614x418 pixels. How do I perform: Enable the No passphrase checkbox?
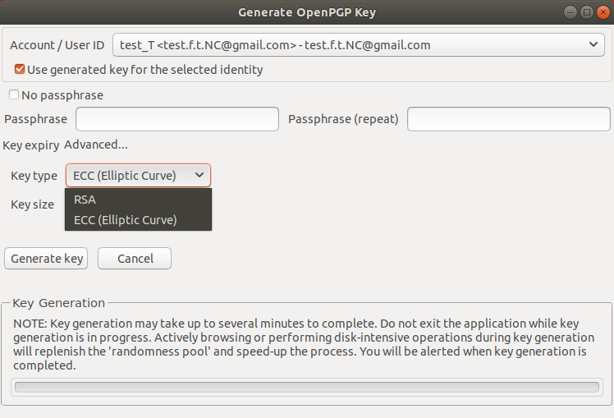point(14,94)
